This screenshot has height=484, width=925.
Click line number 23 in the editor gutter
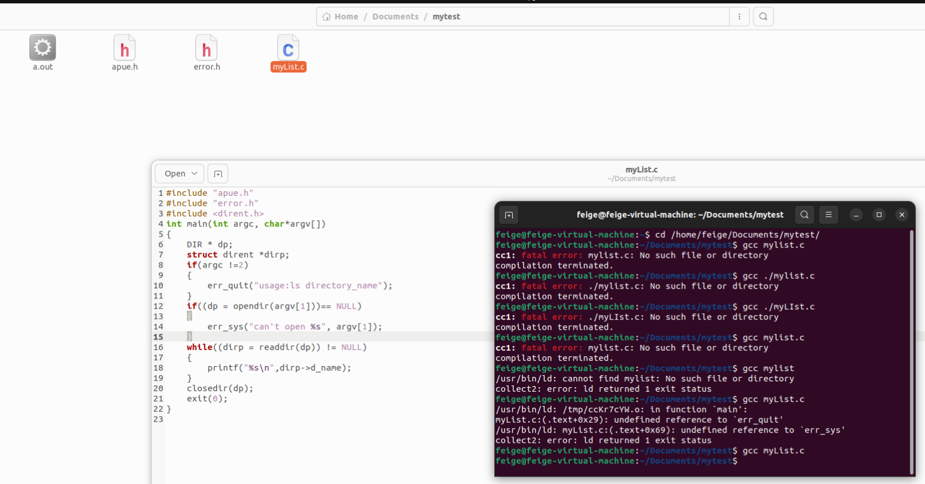pos(158,420)
